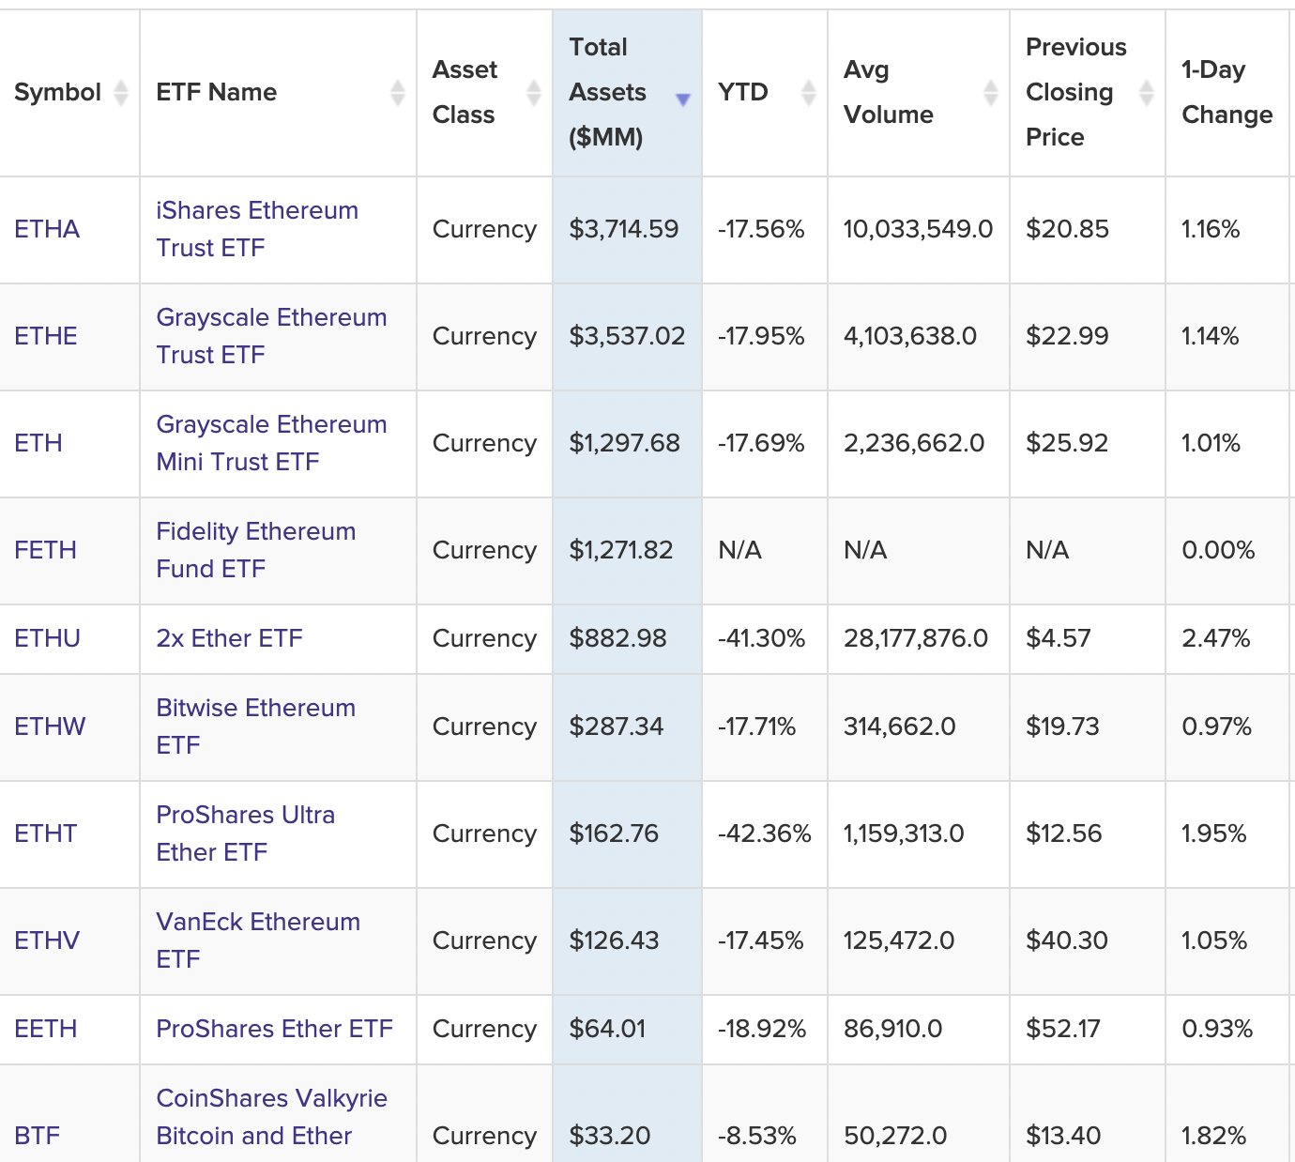Click the ETHU ticker symbol

tap(47, 638)
